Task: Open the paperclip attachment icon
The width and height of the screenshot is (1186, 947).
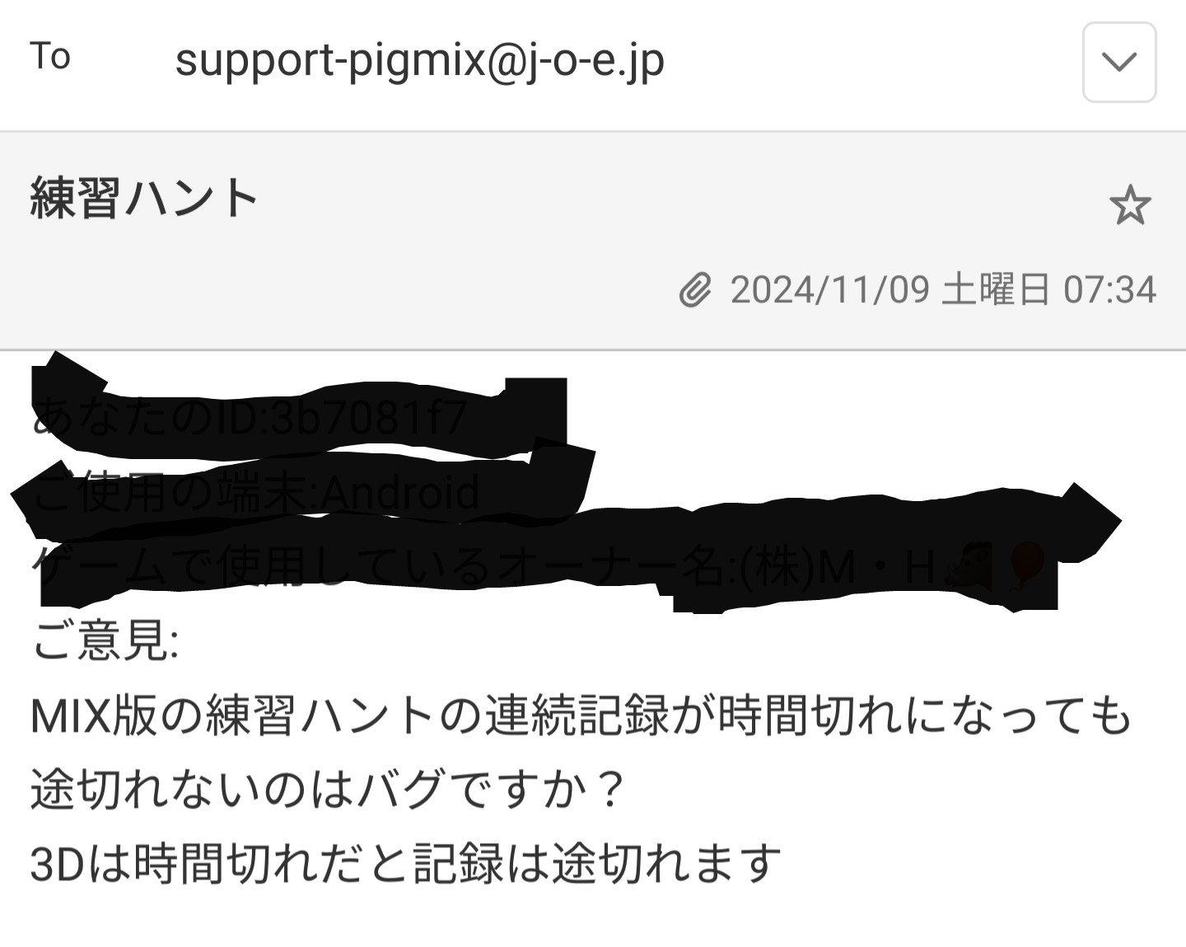Action: (695, 290)
